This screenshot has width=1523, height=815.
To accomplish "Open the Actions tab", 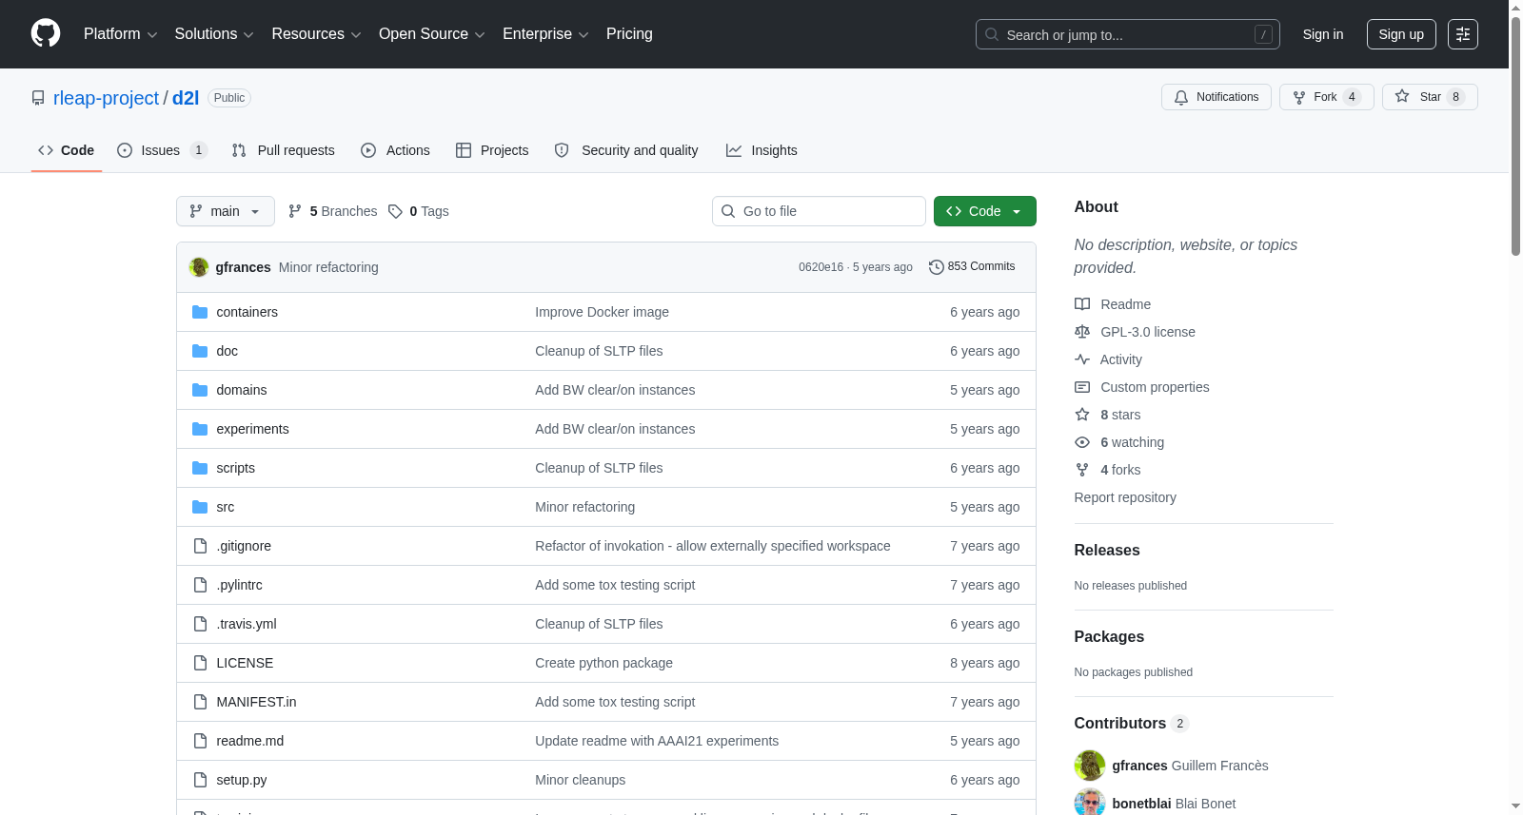I will pyautogui.click(x=396, y=150).
